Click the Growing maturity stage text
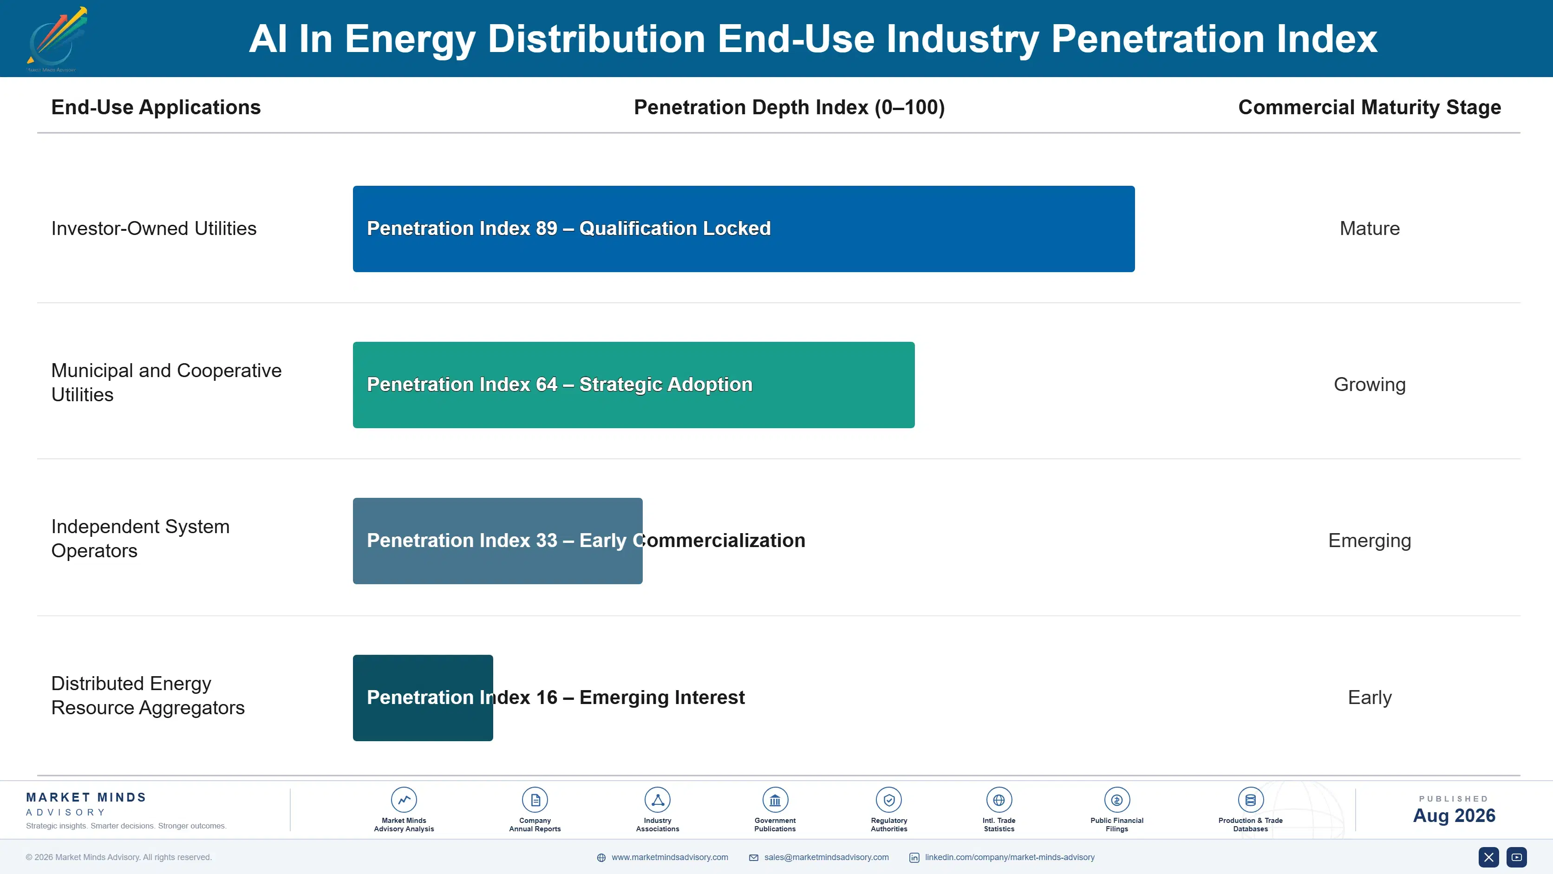Image resolution: width=1553 pixels, height=874 pixels. click(1370, 385)
